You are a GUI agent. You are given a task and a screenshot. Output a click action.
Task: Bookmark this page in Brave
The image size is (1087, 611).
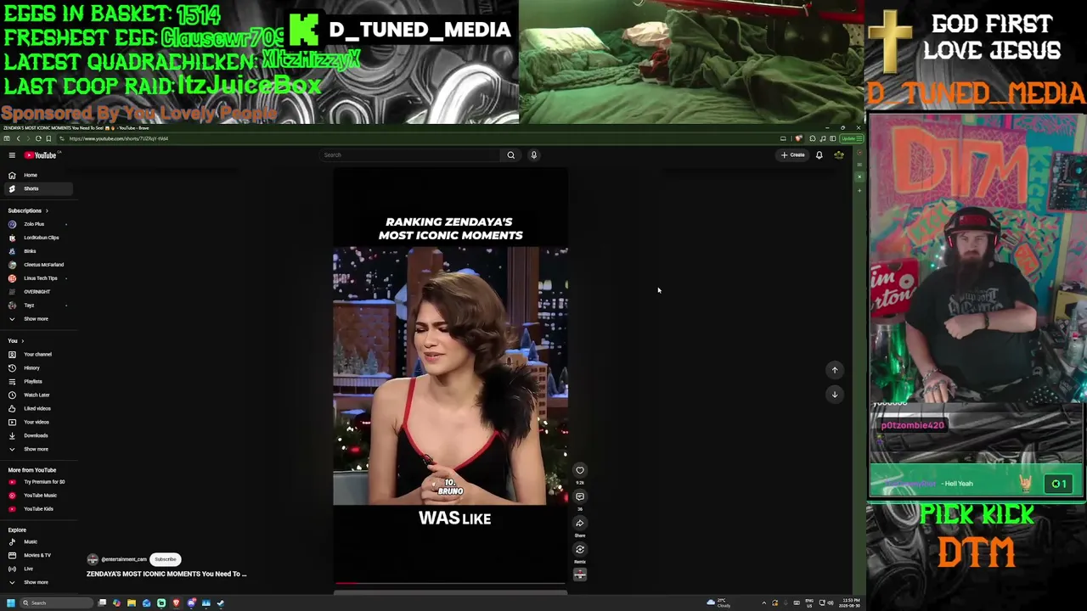48,139
